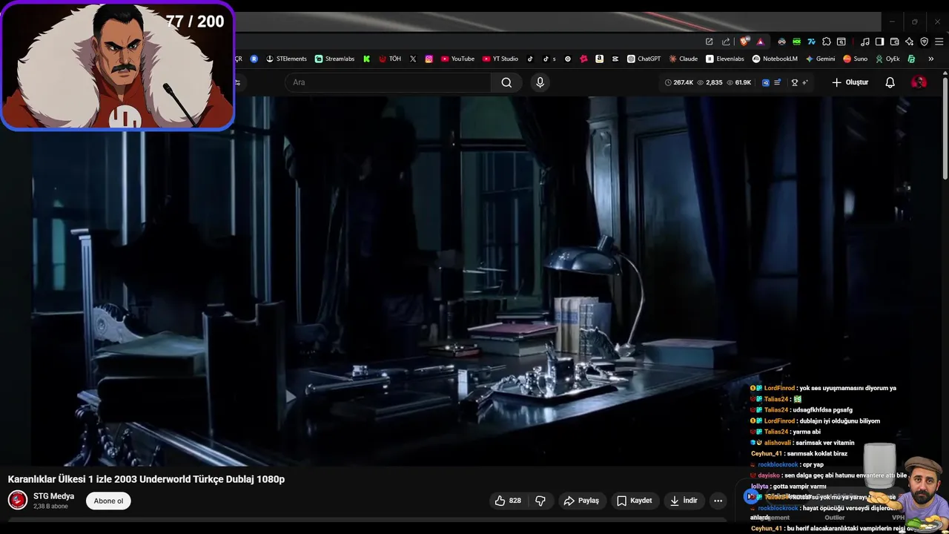Click the share page icon in address bar

pos(726,42)
